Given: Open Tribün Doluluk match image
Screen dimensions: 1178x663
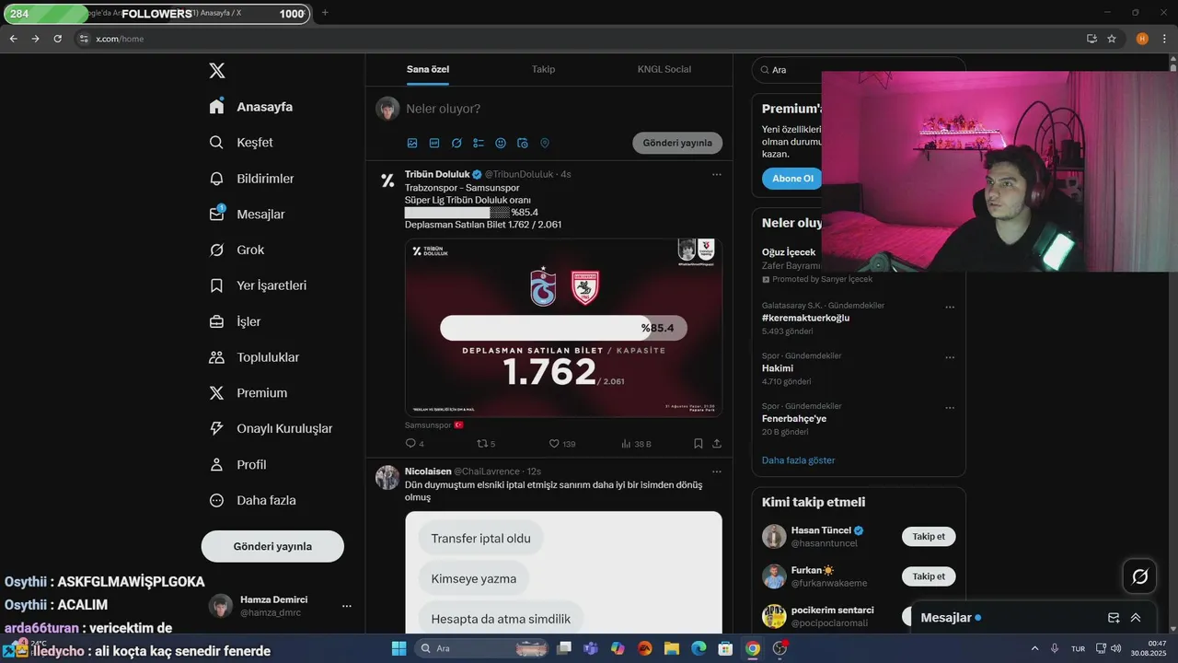Looking at the screenshot, I should 563,328.
